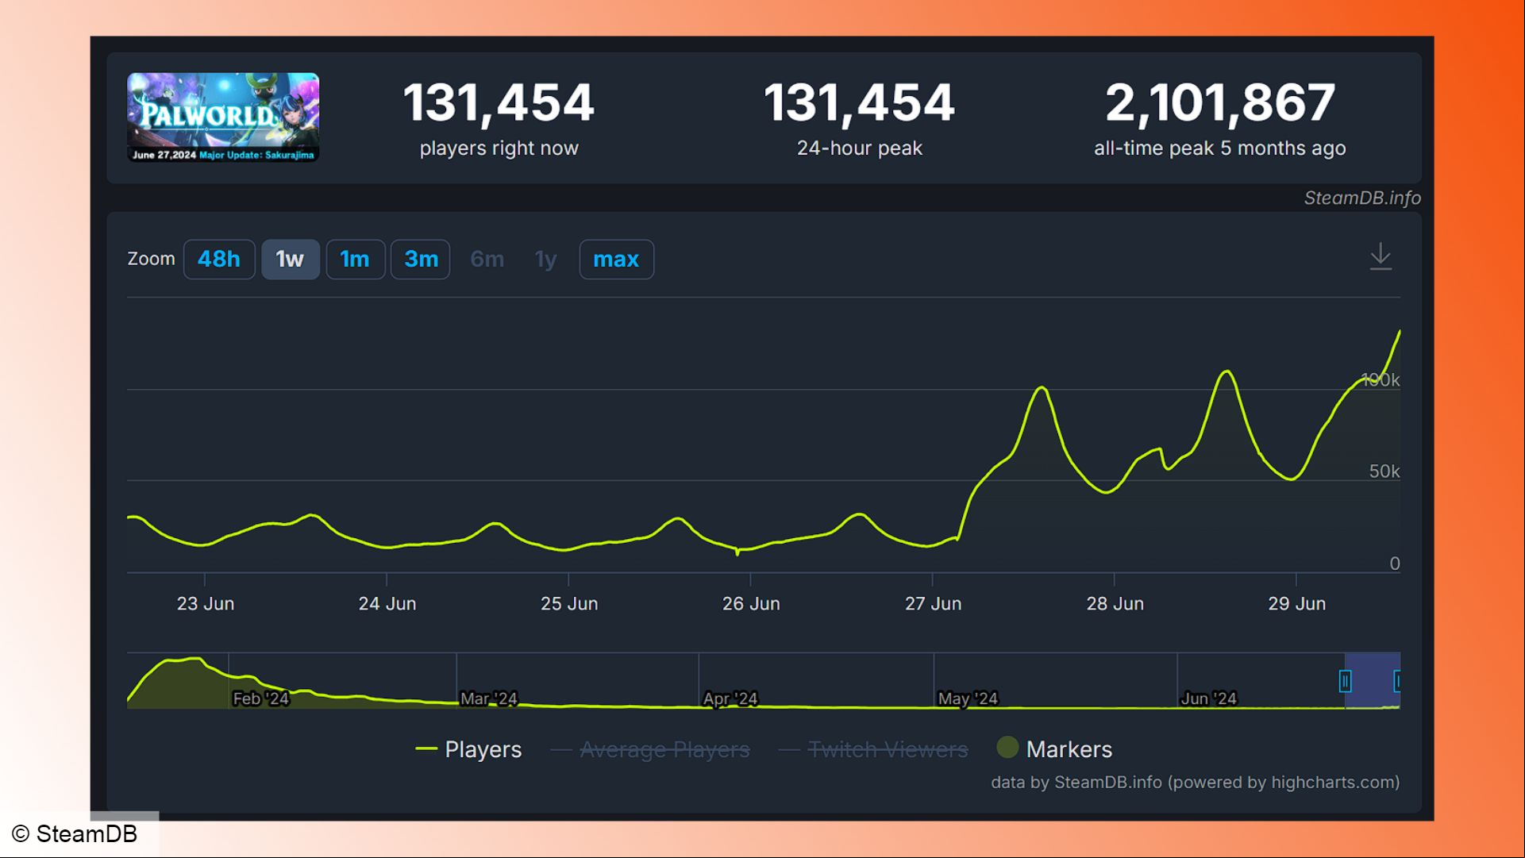Screen dimensions: 1525x858
Task: Click the 24 Jun axis label
Action: 387,604
